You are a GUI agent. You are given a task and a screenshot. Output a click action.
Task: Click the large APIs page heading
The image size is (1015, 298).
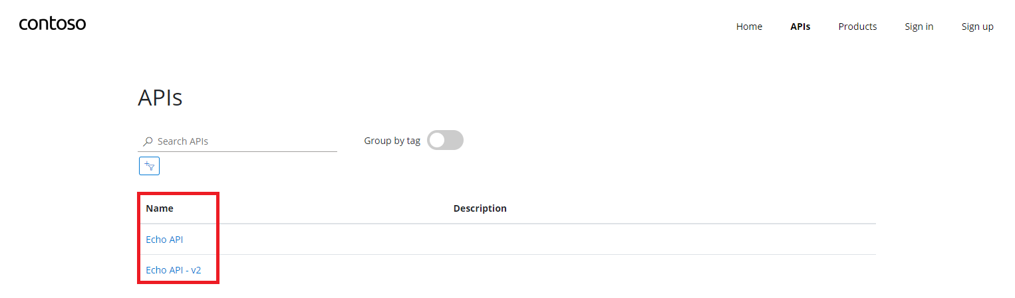[x=160, y=98]
